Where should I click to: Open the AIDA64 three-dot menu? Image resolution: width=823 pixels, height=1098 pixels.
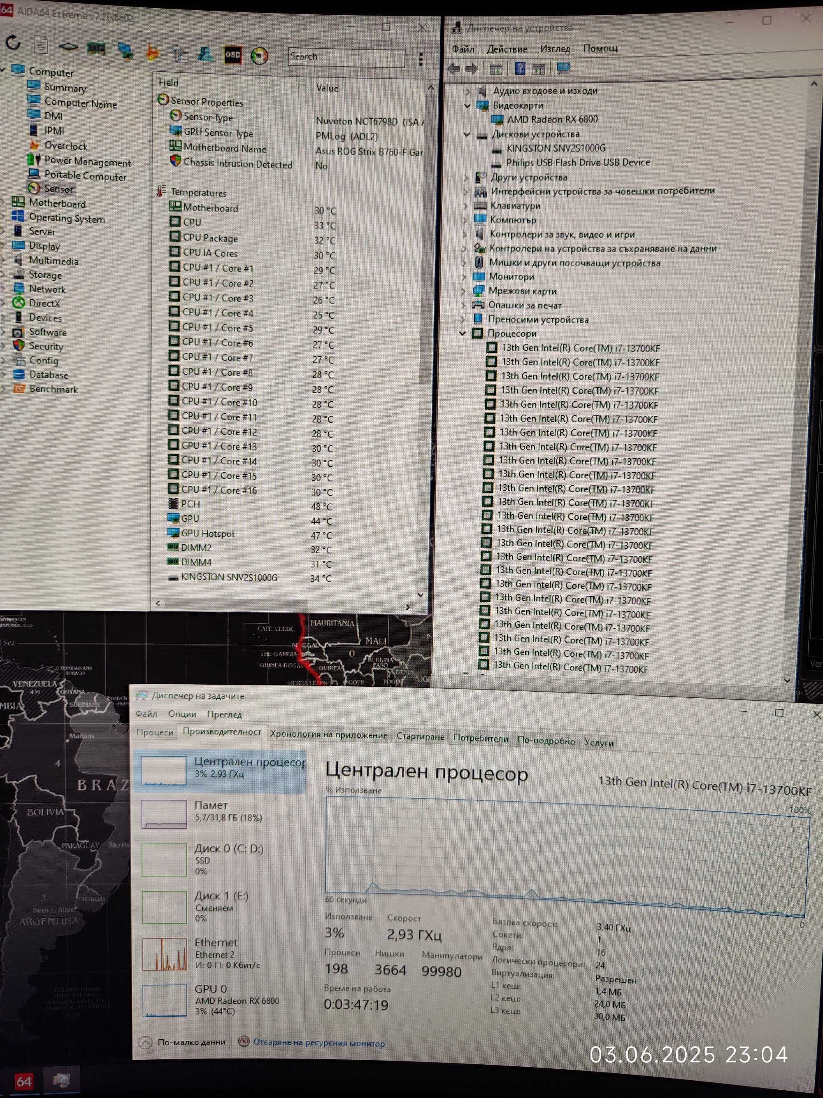[421, 60]
